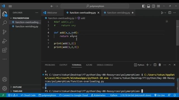Click Kubernetes status bar item

[98, 95]
